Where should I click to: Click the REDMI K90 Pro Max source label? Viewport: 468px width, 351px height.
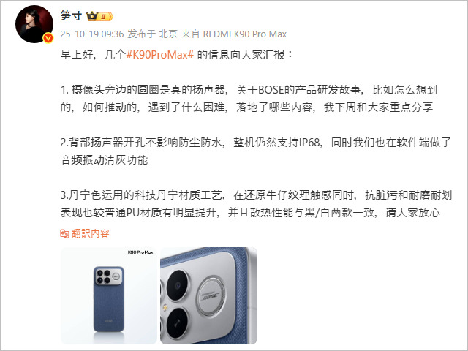(x=245, y=34)
